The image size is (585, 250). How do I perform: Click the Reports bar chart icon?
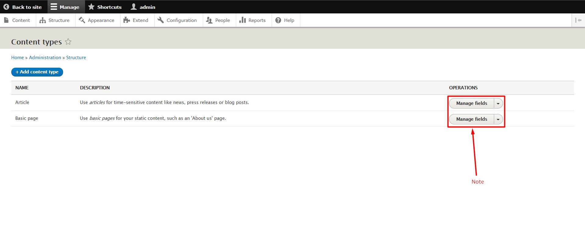point(242,20)
